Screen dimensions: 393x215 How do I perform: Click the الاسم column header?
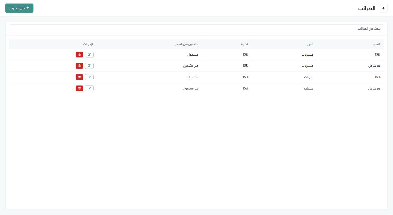coord(377,44)
